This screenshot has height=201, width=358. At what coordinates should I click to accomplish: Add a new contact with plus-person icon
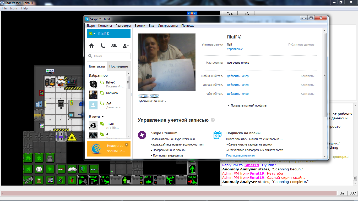tap(126, 46)
